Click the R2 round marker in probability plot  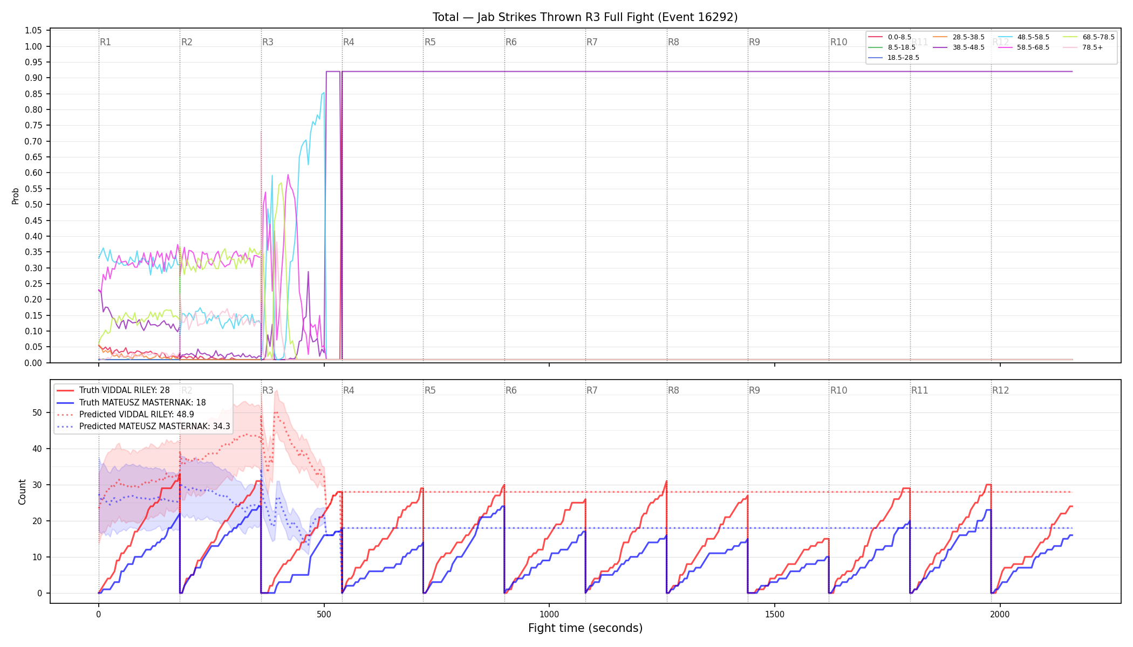pos(187,42)
